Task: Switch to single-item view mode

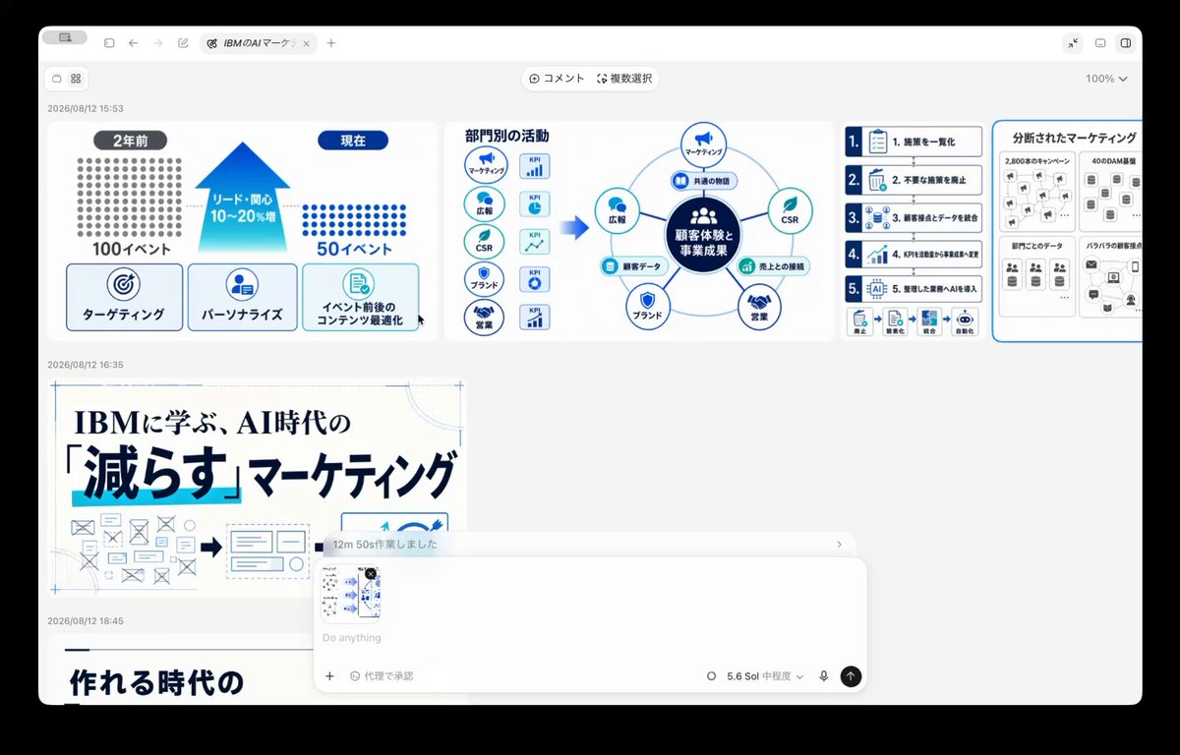Action: coord(57,79)
